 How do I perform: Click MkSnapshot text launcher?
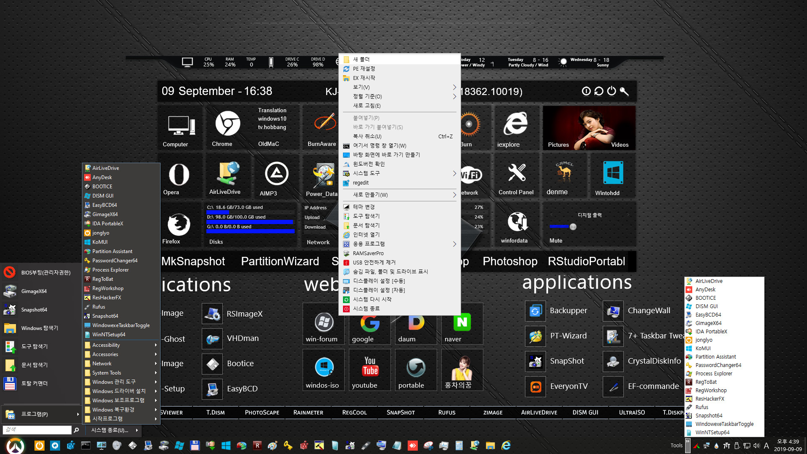193,261
